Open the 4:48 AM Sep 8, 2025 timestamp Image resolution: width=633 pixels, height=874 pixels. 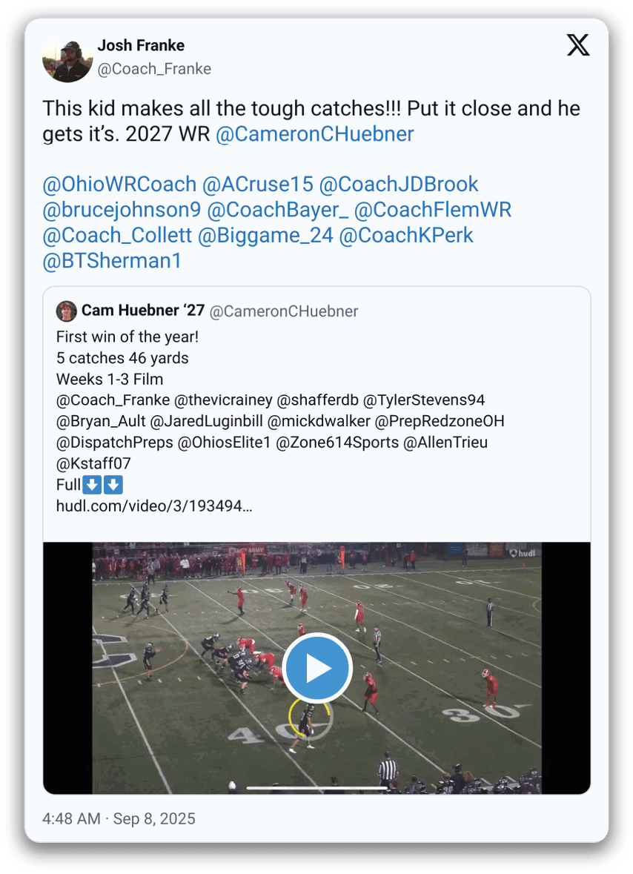[119, 819]
